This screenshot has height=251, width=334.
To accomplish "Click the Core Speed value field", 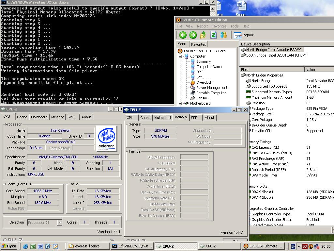I will pos(43,191).
